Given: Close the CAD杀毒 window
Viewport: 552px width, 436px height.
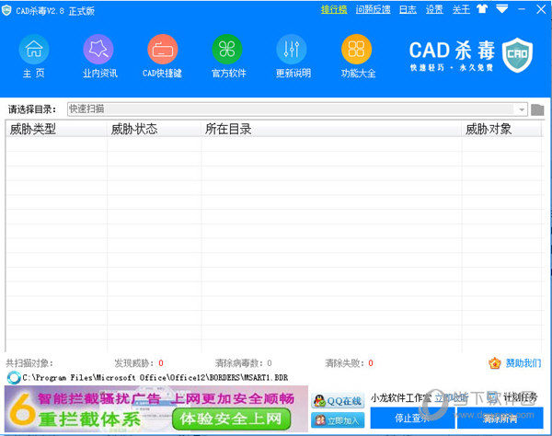Looking at the screenshot, I should click(x=541, y=9).
